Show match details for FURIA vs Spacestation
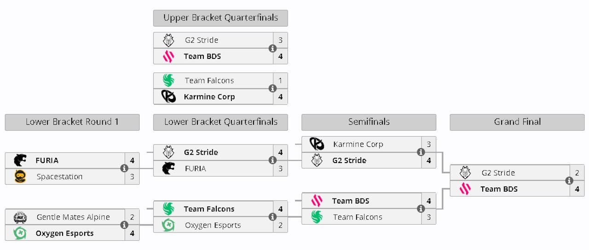This screenshot has height=250, width=589. pyautogui.click(x=124, y=169)
